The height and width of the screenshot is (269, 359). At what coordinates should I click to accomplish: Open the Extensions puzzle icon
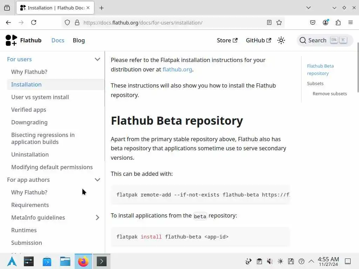[x=338, y=22]
